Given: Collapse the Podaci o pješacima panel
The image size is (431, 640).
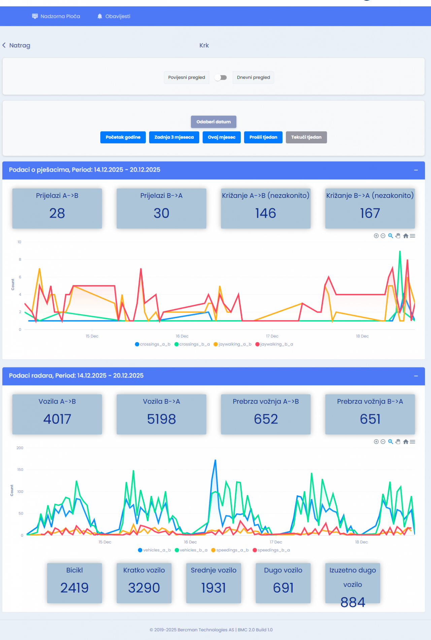Looking at the screenshot, I should coord(416,170).
